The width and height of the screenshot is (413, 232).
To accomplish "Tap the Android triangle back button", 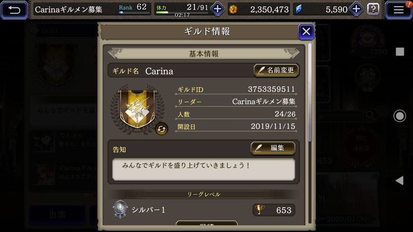I will (400, 180).
